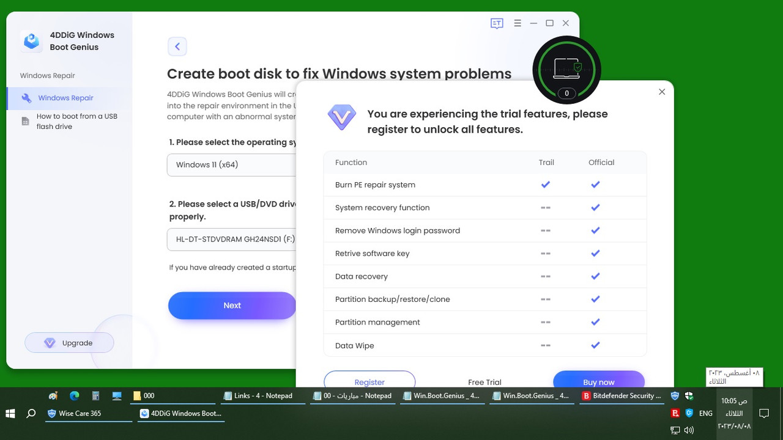
Task: Open the hamburger menu in the title bar
Action: [518, 23]
